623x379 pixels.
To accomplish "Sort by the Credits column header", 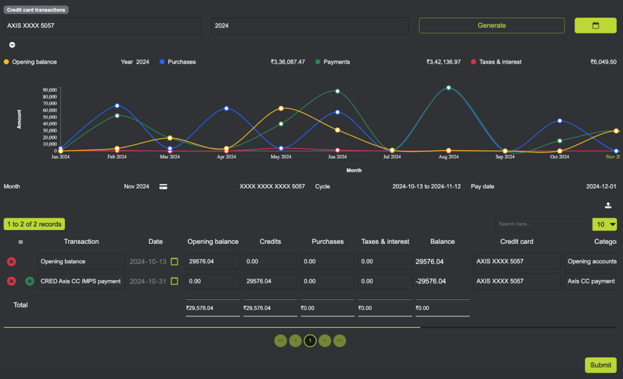I will (x=270, y=242).
